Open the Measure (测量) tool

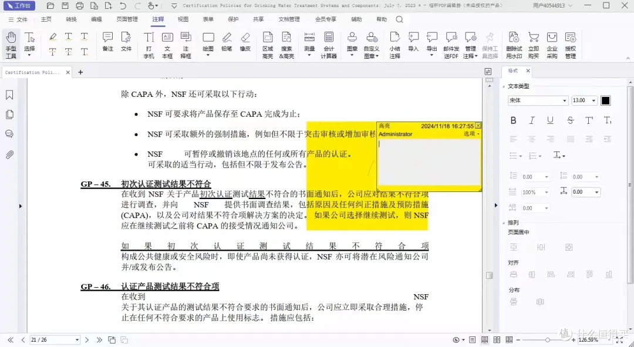click(309, 45)
